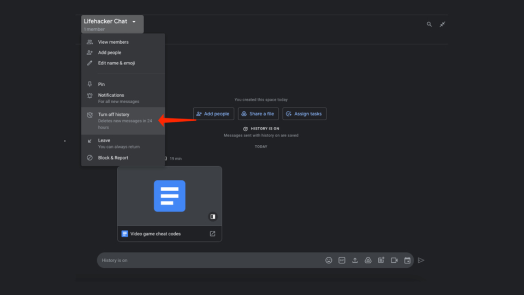Screen dimensions: 524x295
Task: Click the send message arrow icon
Action: [421, 260]
